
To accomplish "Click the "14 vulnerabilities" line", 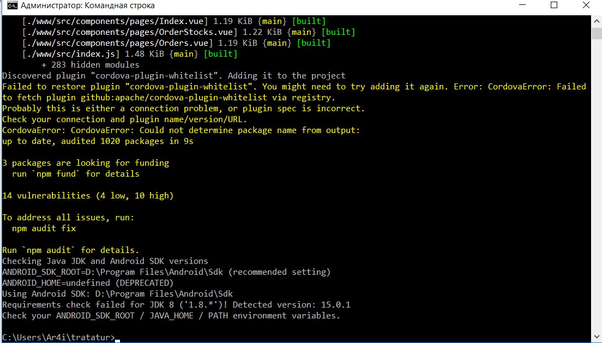I will pos(88,196).
